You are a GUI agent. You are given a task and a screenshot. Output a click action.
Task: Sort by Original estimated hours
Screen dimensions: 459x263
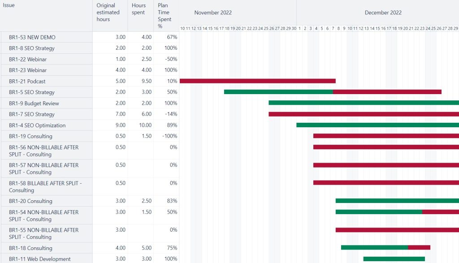pyautogui.click(x=108, y=13)
